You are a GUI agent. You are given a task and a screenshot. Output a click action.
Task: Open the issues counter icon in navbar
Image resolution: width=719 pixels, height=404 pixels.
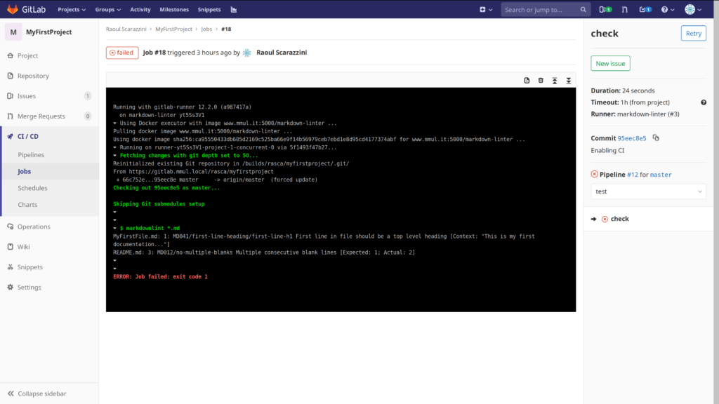(x=605, y=10)
